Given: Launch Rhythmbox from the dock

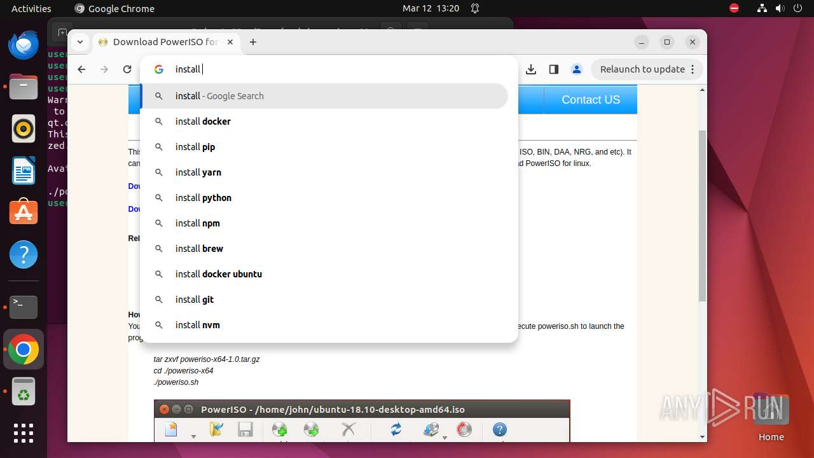Looking at the screenshot, I should [24, 129].
